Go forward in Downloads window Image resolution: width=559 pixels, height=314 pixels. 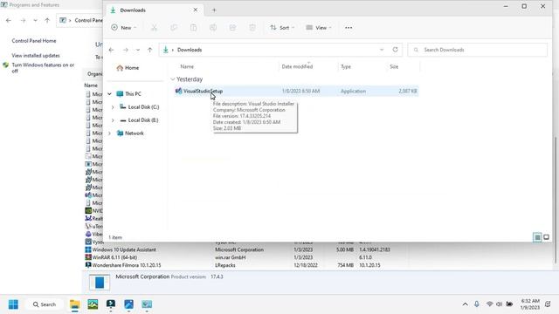point(126,50)
